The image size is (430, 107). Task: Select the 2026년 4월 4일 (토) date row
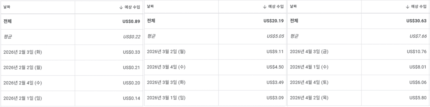point(309,82)
